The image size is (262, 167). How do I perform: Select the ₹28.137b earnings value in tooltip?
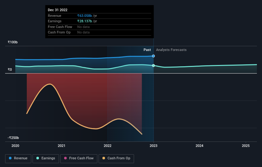pyautogui.click(x=85, y=21)
